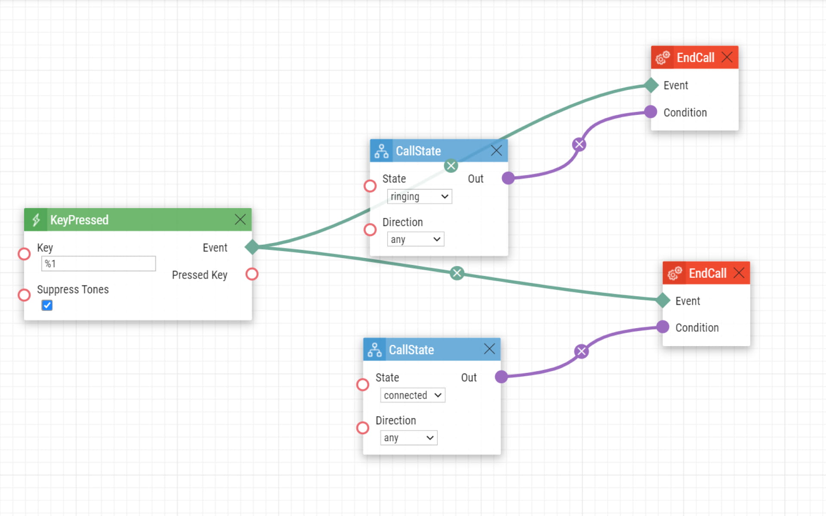The image size is (826, 516).
Task: Click the Pressed Key label
Action: [200, 275]
